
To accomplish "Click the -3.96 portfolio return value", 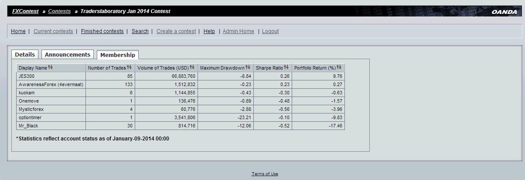I will pos(336,109).
